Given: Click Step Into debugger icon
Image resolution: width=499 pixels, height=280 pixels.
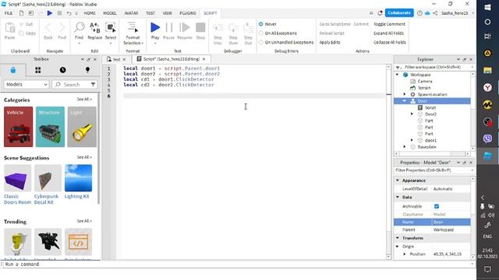Looking at the screenshot, I should [218, 28].
